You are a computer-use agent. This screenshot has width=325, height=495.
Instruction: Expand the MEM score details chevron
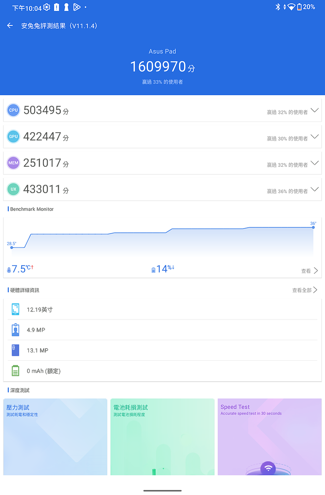pos(315,163)
